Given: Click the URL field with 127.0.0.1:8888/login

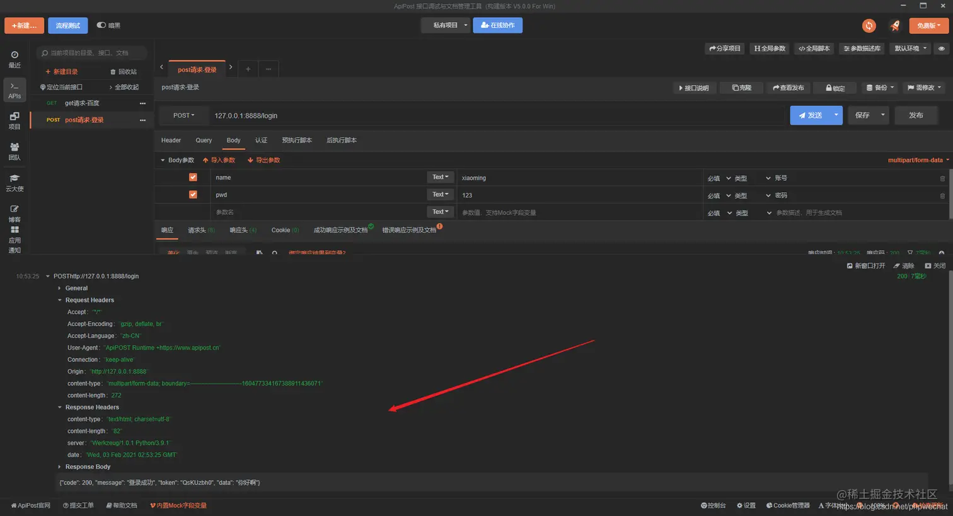Looking at the screenshot, I should (x=497, y=115).
